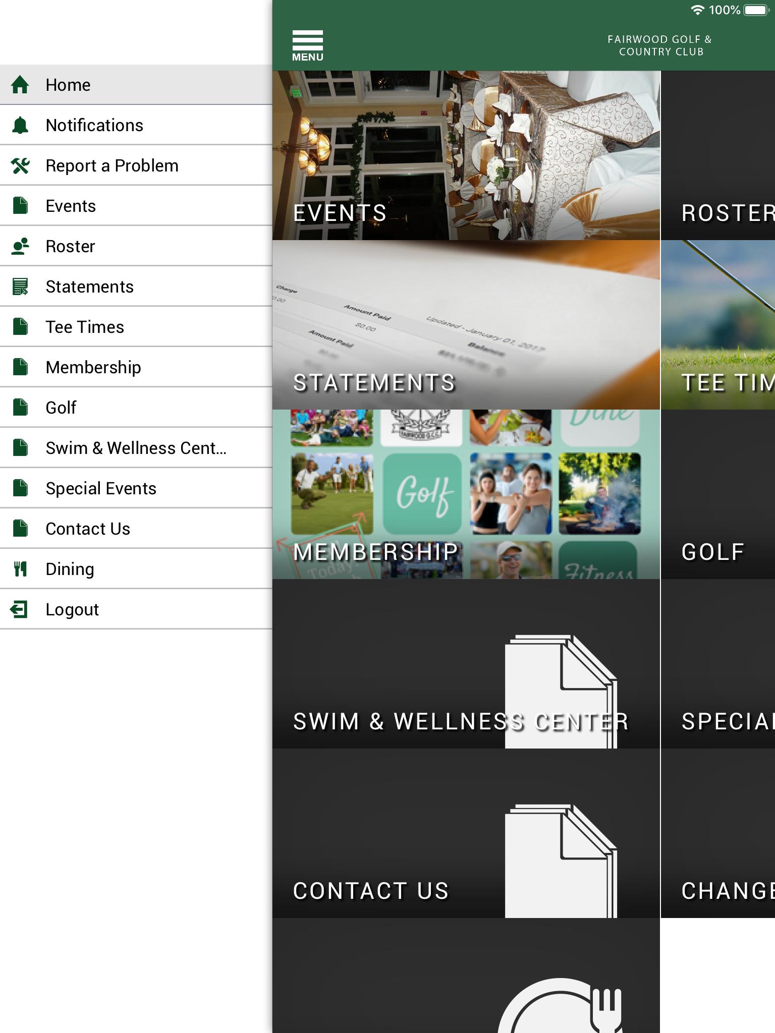Click the stacked pages icon on Swim & Wellness tile
This screenshot has width=775, height=1033.
pyautogui.click(x=561, y=691)
